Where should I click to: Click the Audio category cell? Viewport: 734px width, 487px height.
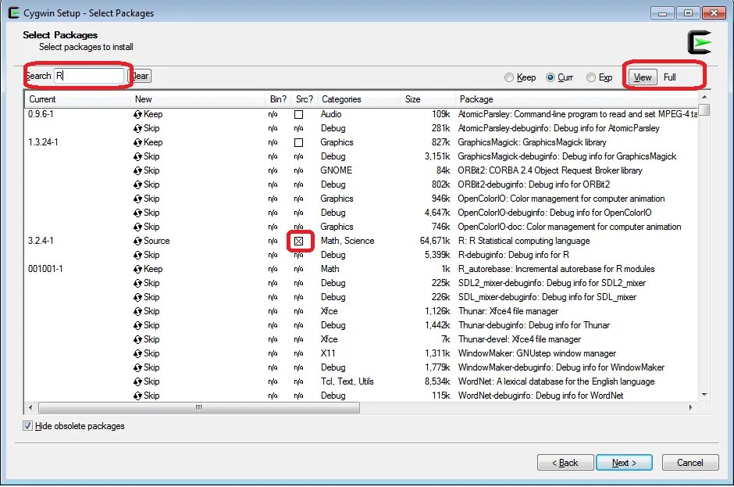[x=331, y=114]
